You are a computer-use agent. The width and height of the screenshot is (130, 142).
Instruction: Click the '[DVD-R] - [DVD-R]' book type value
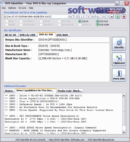pos(49,46)
